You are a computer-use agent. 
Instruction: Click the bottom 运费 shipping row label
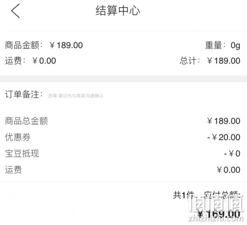click(x=13, y=170)
